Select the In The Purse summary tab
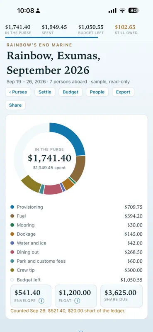This screenshot has height=332, width=153. (x=18, y=29)
